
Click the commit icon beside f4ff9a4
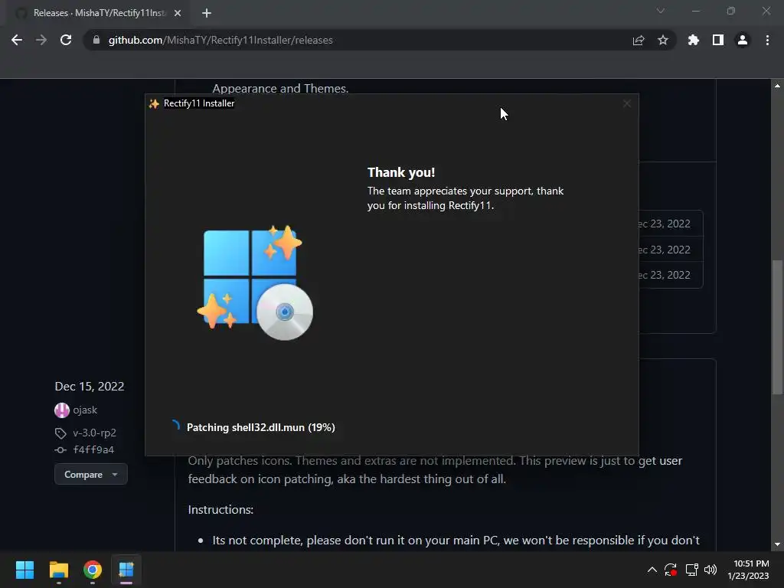[x=60, y=450]
